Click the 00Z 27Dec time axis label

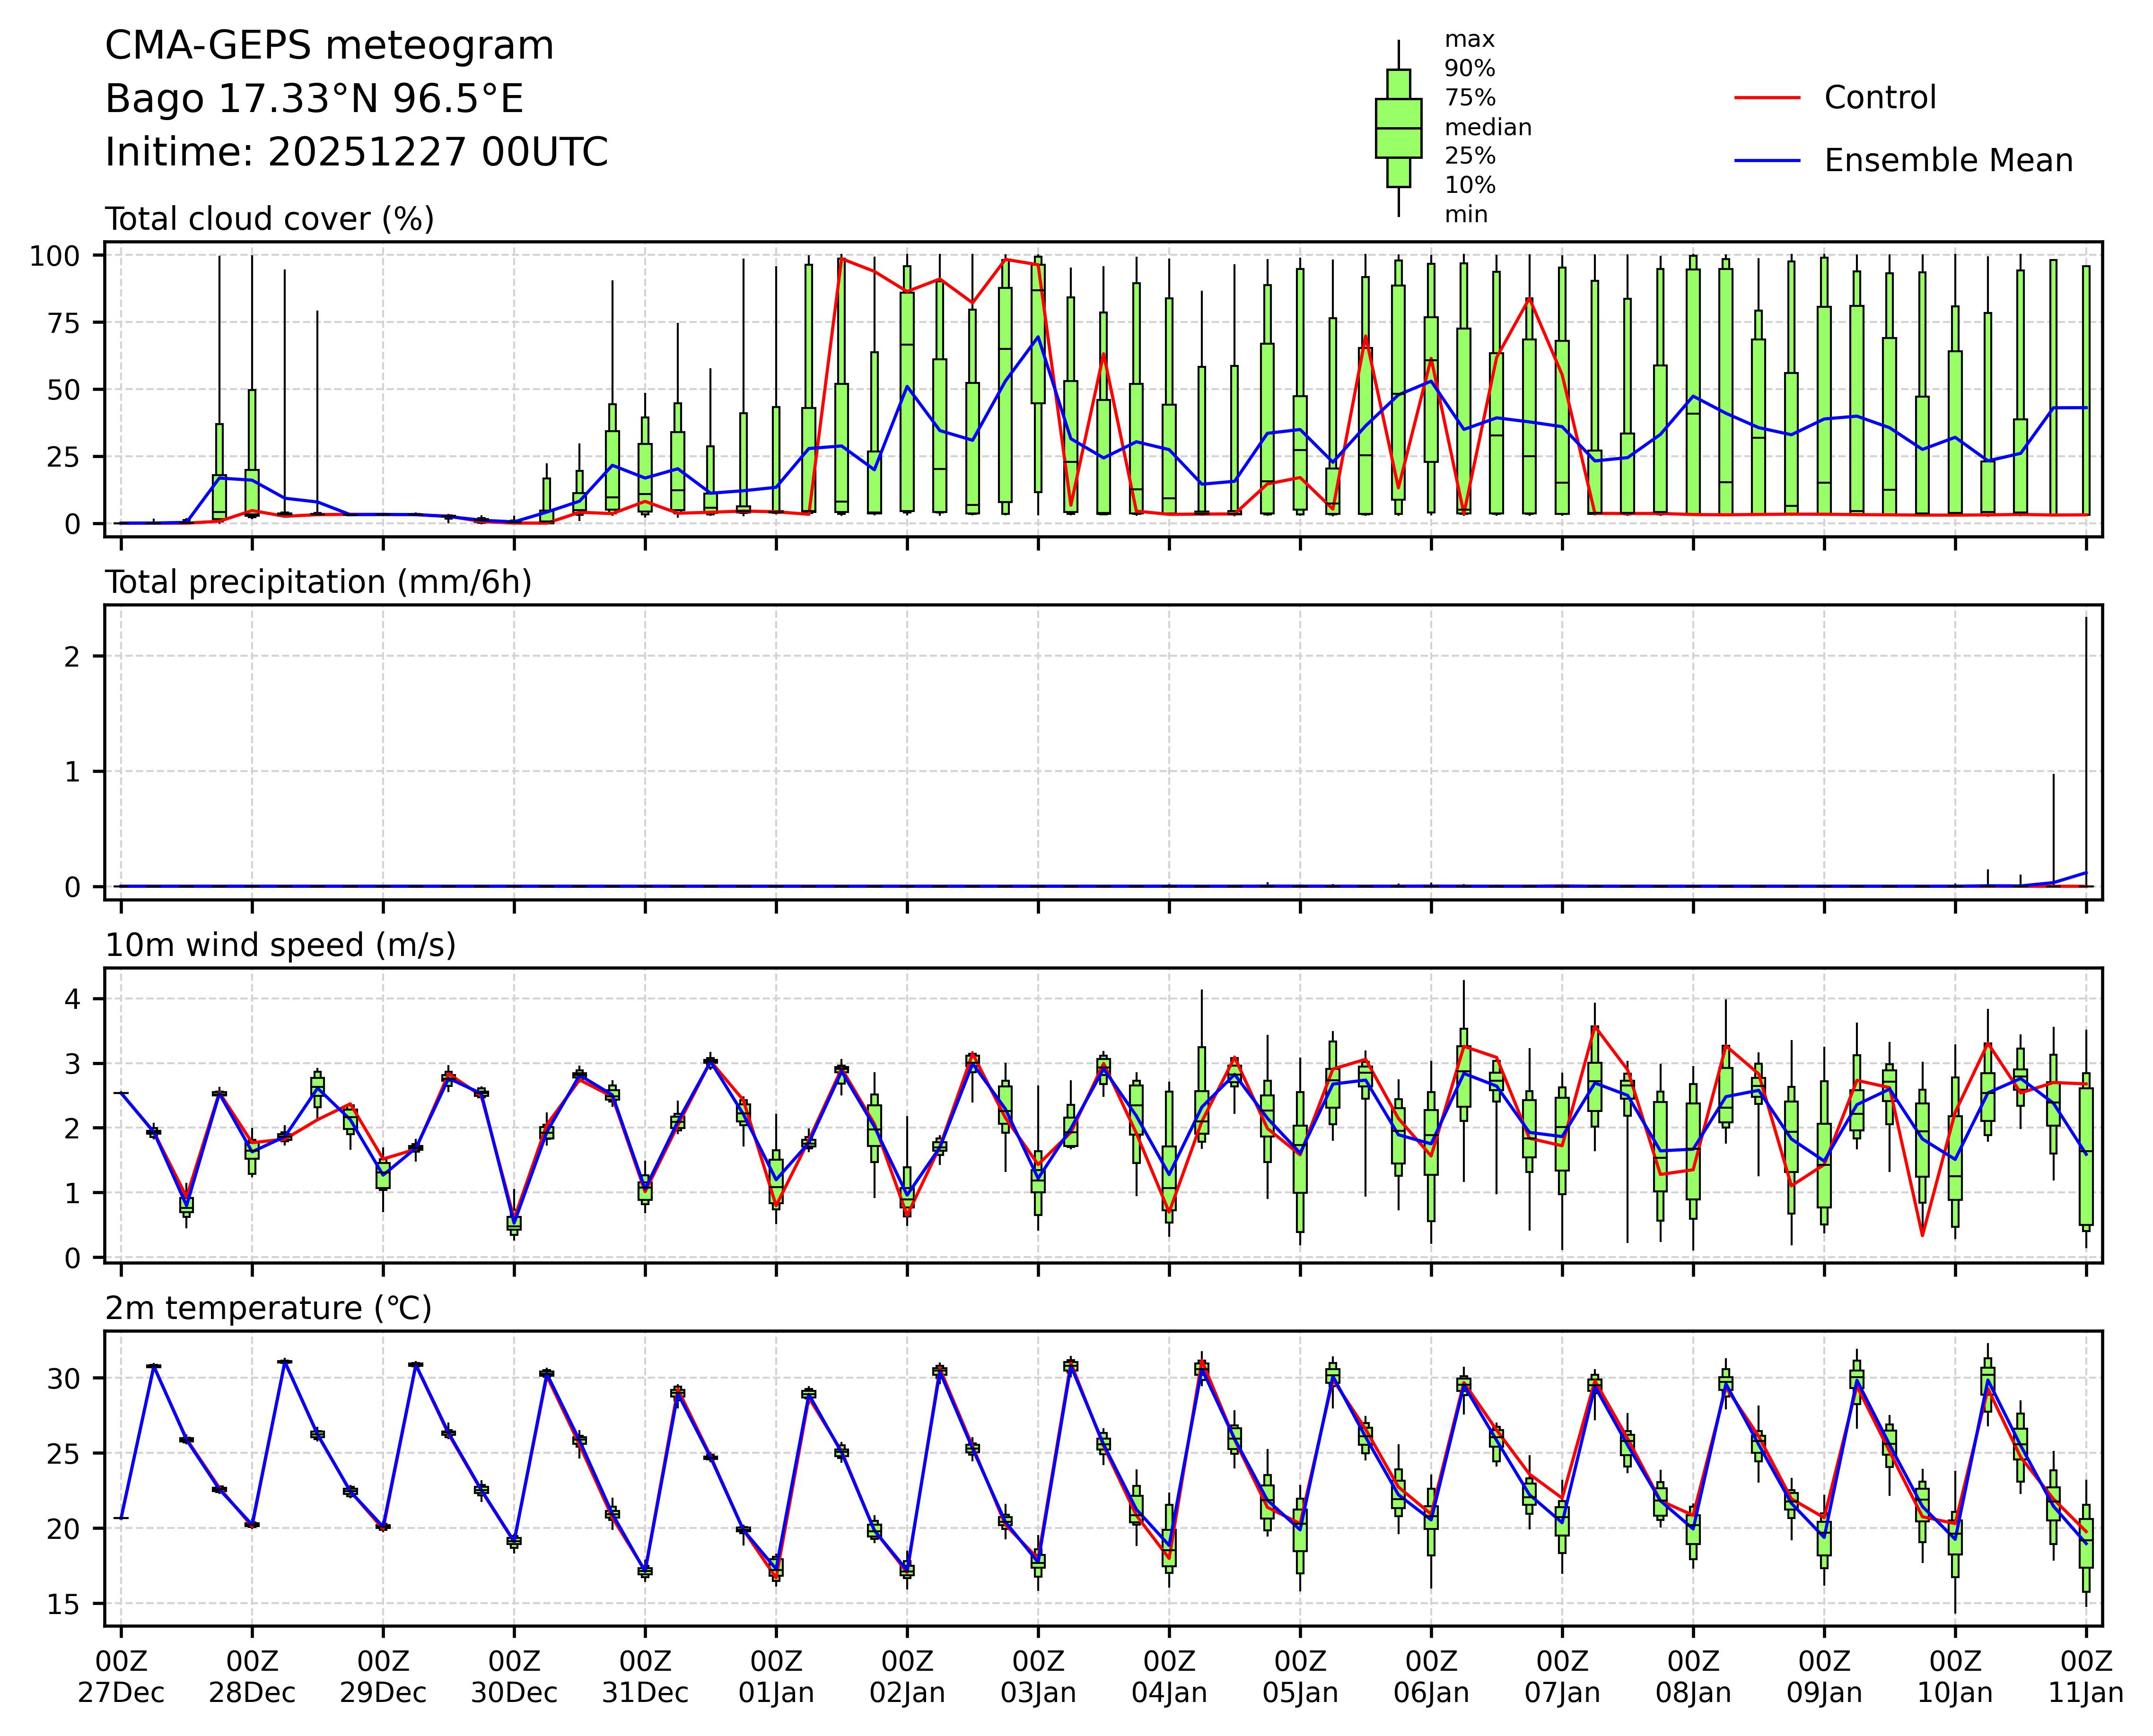(x=121, y=1677)
